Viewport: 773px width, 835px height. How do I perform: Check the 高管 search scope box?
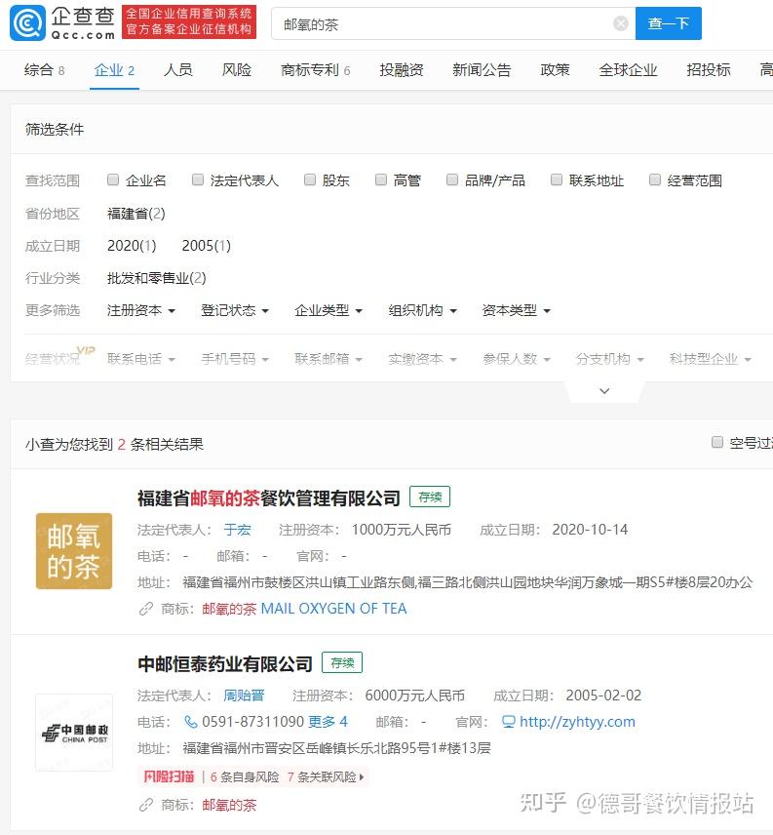tap(381, 179)
